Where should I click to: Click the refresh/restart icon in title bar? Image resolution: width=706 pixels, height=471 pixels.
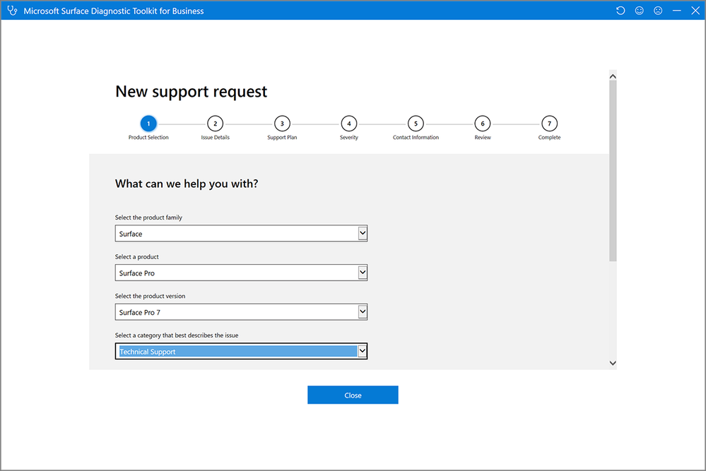click(x=620, y=11)
